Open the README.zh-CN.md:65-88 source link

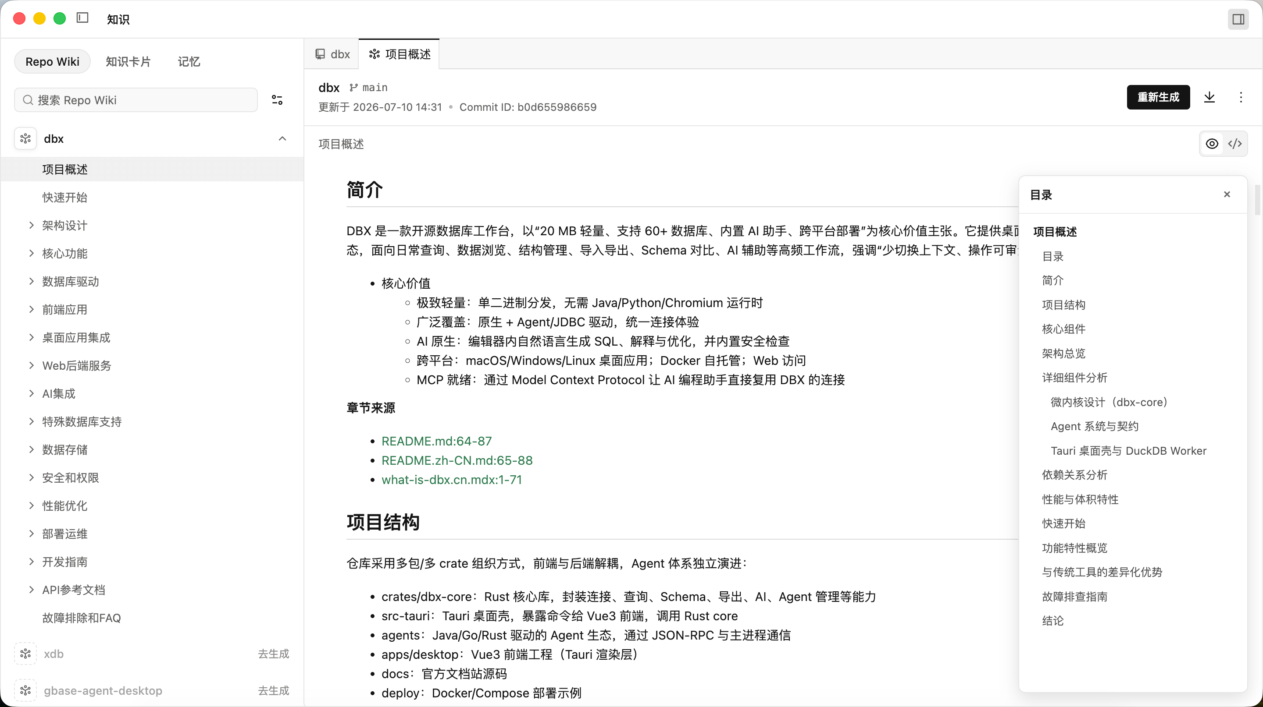457,460
